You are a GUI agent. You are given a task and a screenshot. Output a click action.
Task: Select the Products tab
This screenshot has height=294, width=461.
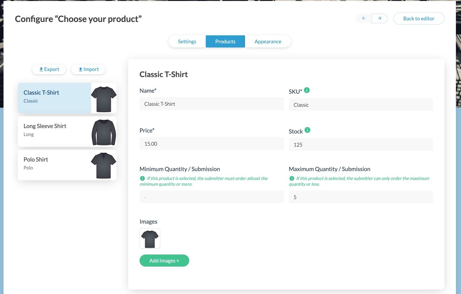225,41
